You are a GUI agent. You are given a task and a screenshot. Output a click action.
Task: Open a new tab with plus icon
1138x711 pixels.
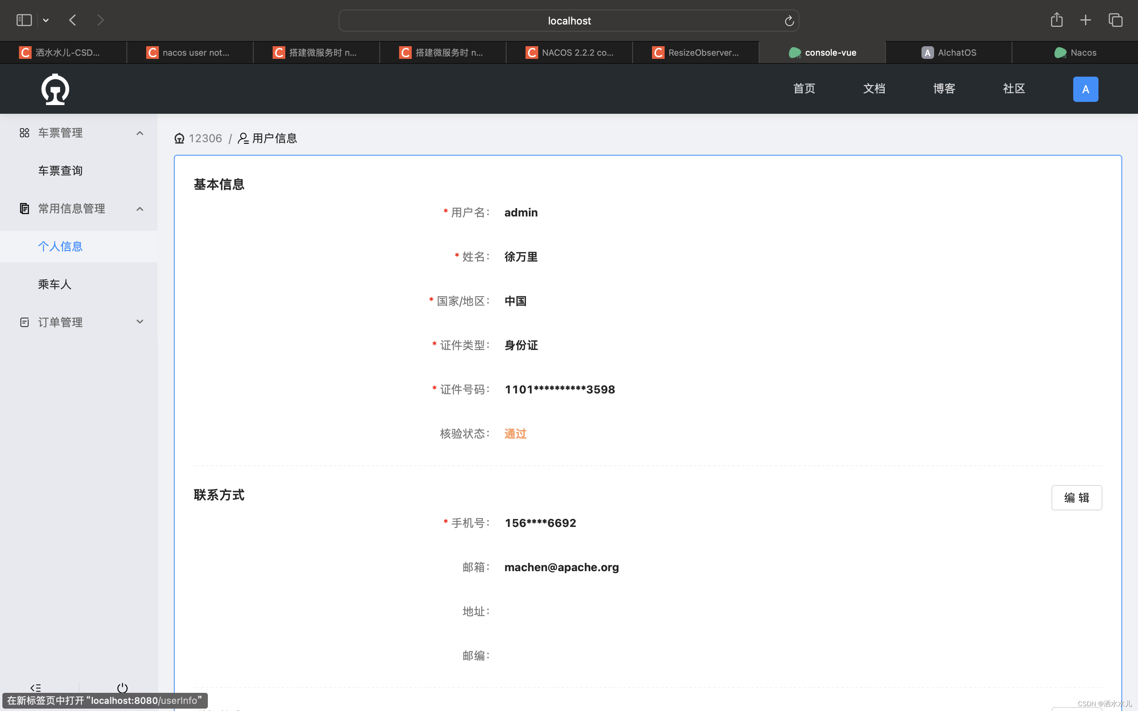click(x=1085, y=20)
